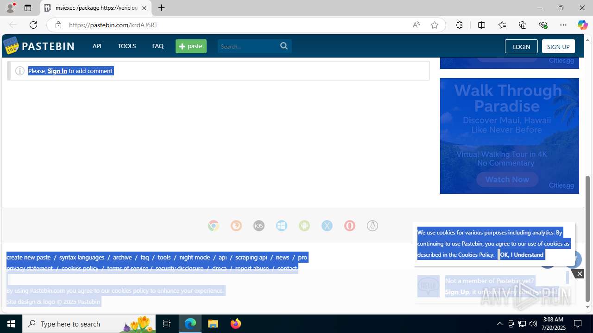Open 'tools' footer link

(164, 257)
